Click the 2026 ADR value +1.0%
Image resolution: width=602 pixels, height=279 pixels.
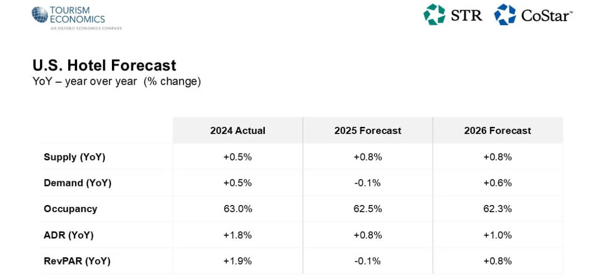point(497,235)
